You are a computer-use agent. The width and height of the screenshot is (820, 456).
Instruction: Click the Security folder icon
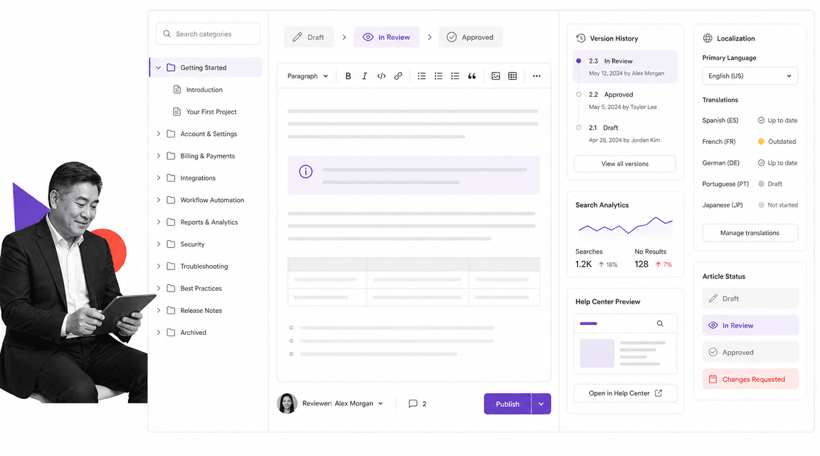[x=171, y=244]
